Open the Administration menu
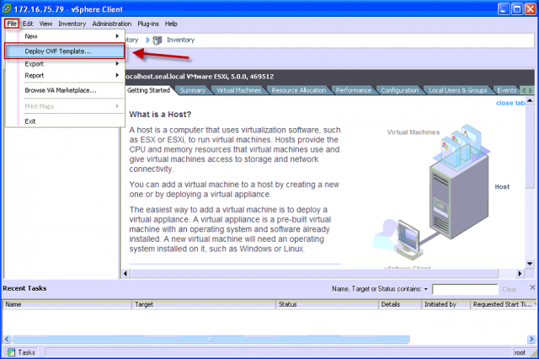The image size is (539, 359). (112, 24)
